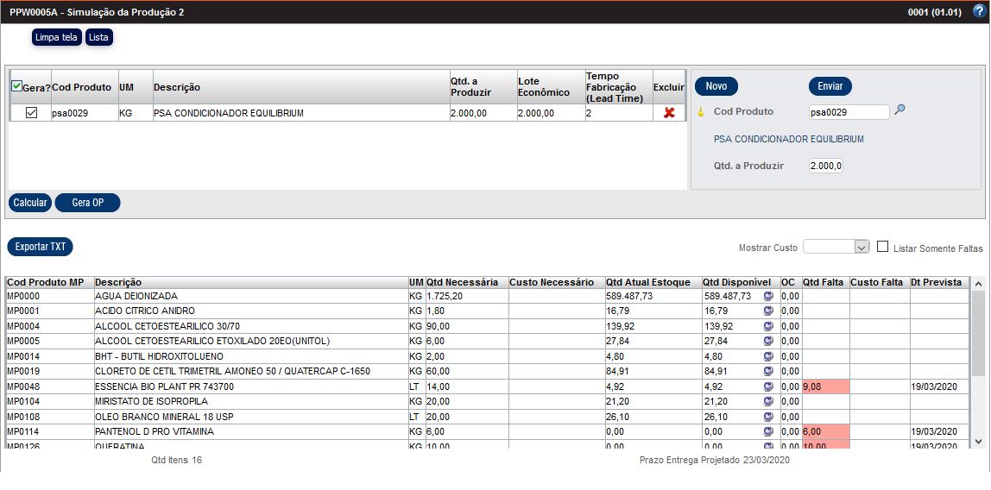
Task: Click the refresh icon in BHT - BUTIL HIDROXITOLUENO row
Action: (768, 356)
